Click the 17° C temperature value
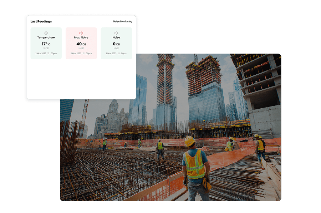The width and height of the screenshot is (321, 213). (x=46, y=44)
